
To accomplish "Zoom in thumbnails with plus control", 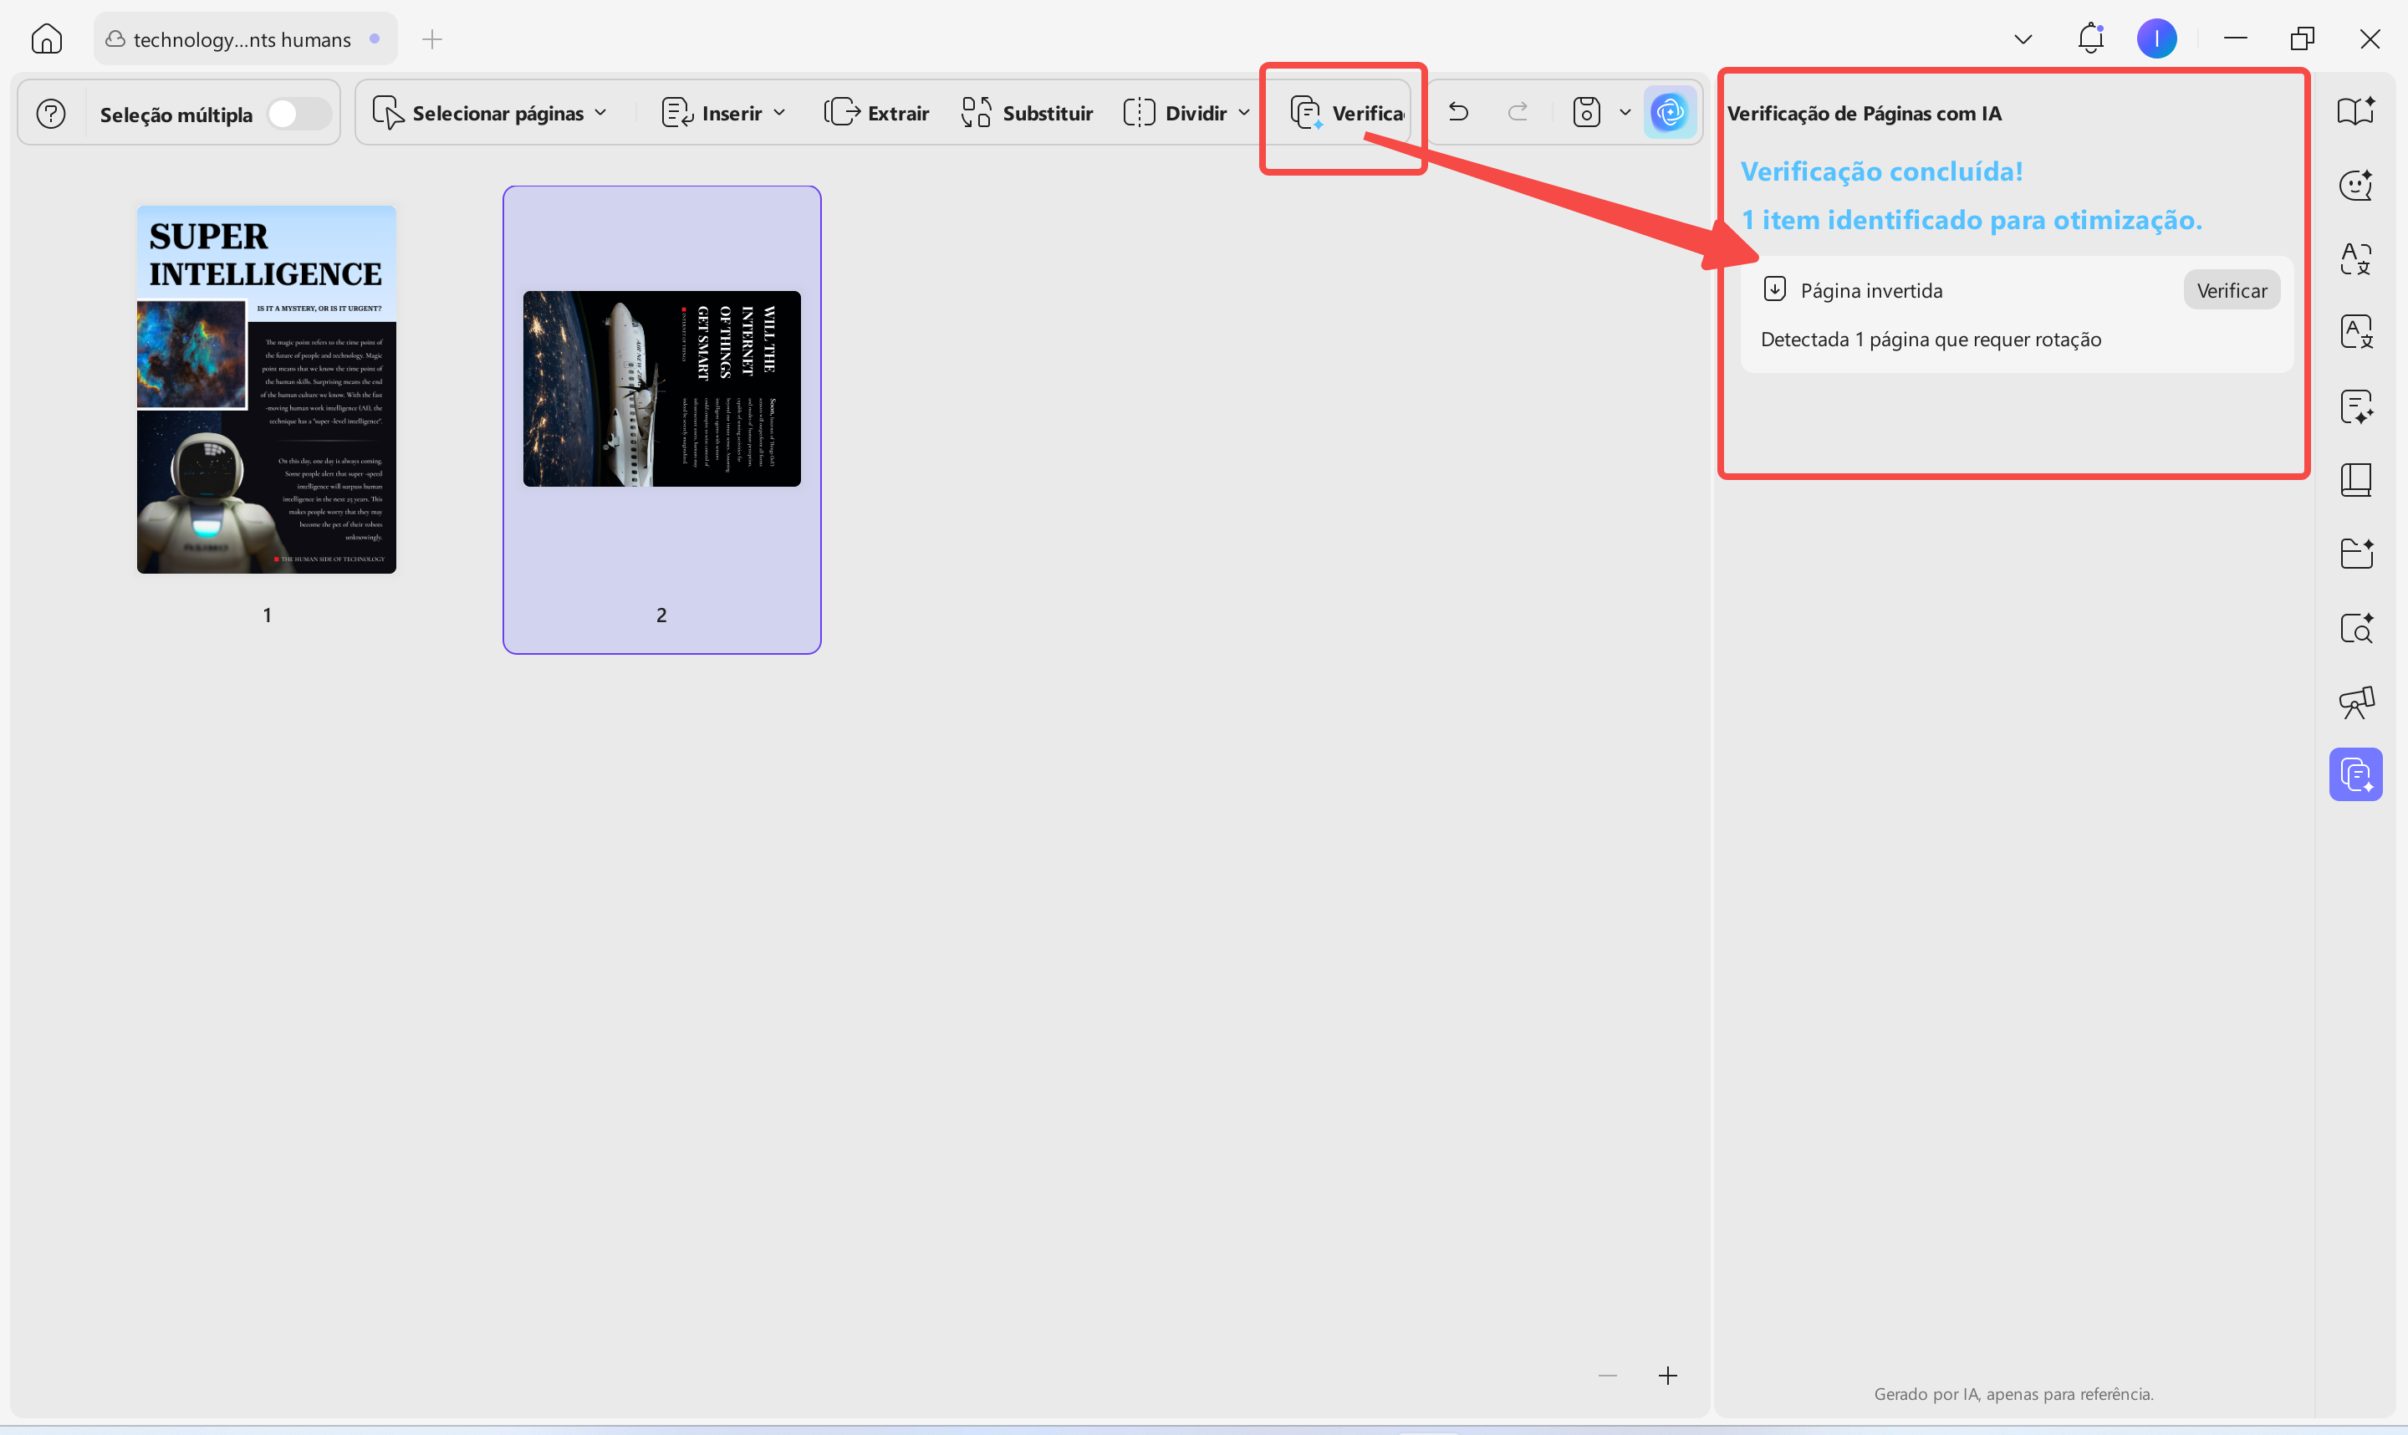I will [x=1667, y=1375].
